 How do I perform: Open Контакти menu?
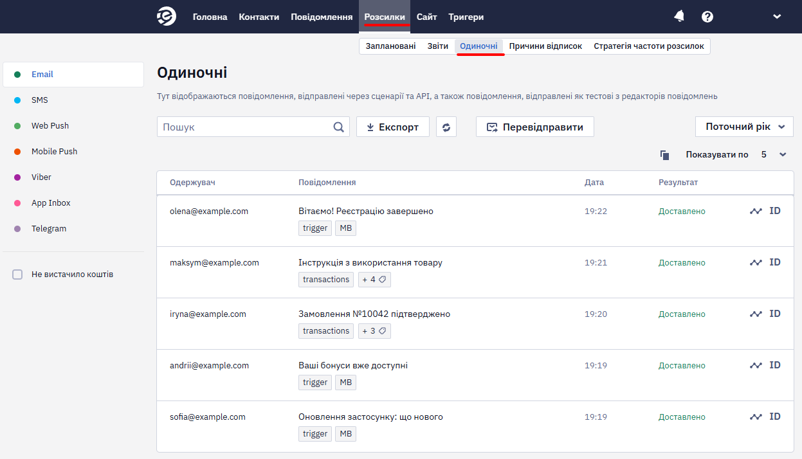[259, 17]
